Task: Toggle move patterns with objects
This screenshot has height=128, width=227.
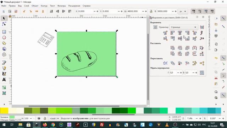Action: (212, 11)
